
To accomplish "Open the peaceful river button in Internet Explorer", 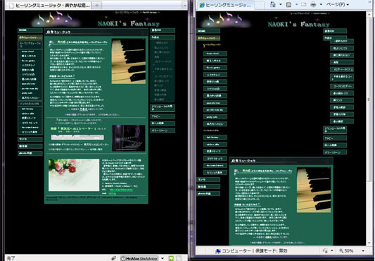I will [215, 103].
